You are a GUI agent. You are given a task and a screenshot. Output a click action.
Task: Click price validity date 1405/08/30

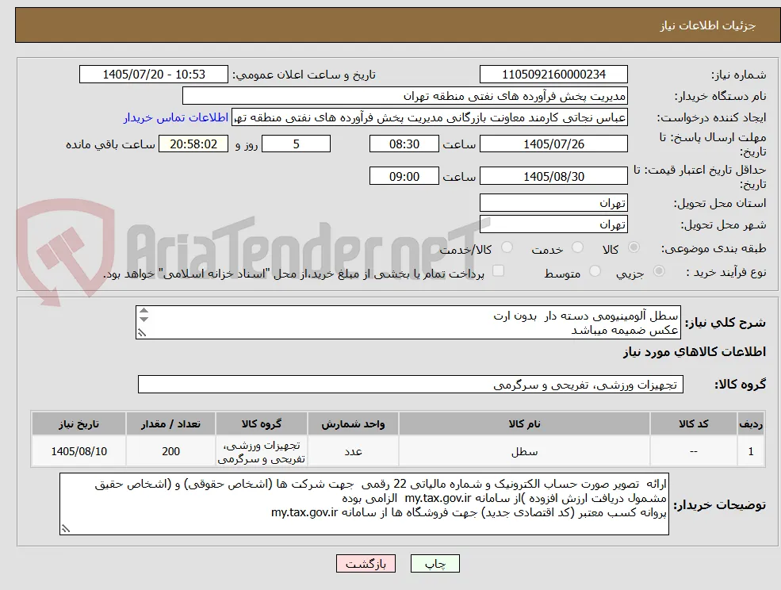tap(553, 176)
